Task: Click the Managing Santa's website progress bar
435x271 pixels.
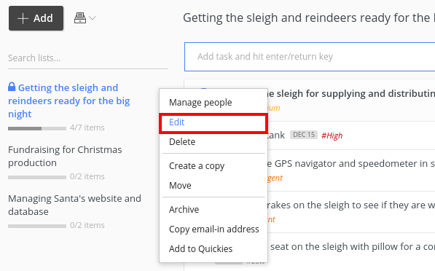Action: click(37, 226)
